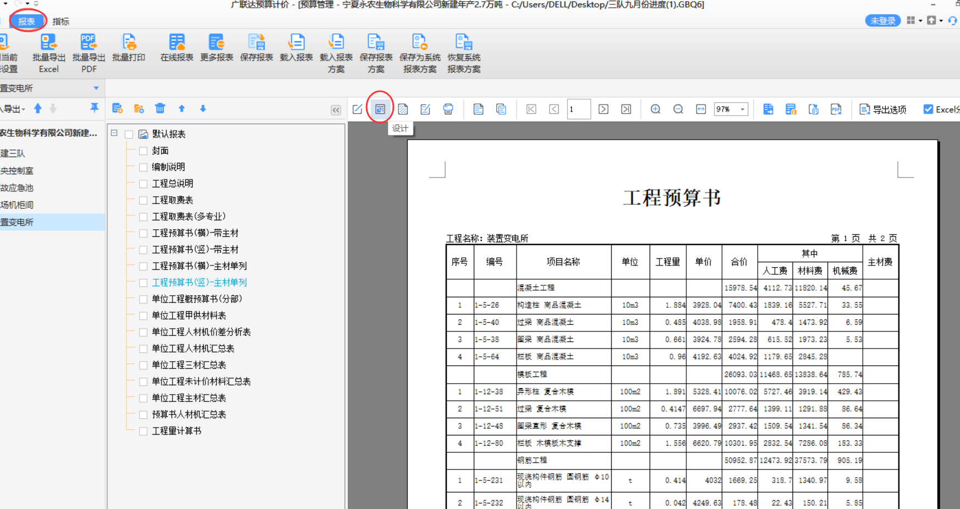The image size is (960, 509).
Task: Check the 工程取费表 checkbox
Action: (x=143, y=200)
